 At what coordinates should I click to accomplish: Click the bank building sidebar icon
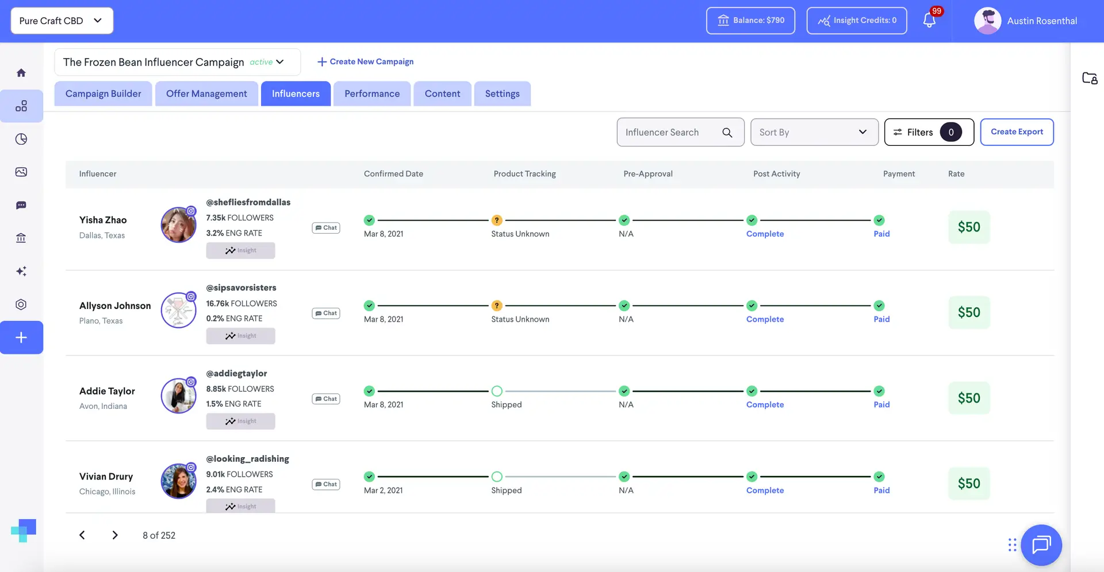pyautogui.click(x=21, y=238)
